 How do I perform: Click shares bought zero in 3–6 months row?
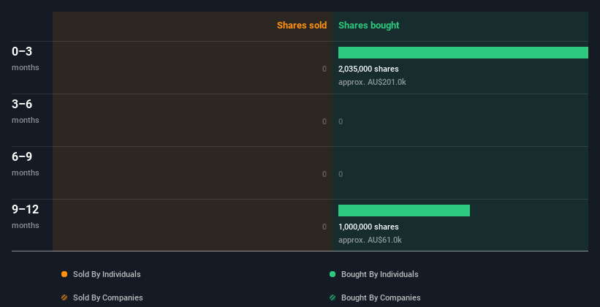click(341, 121)
